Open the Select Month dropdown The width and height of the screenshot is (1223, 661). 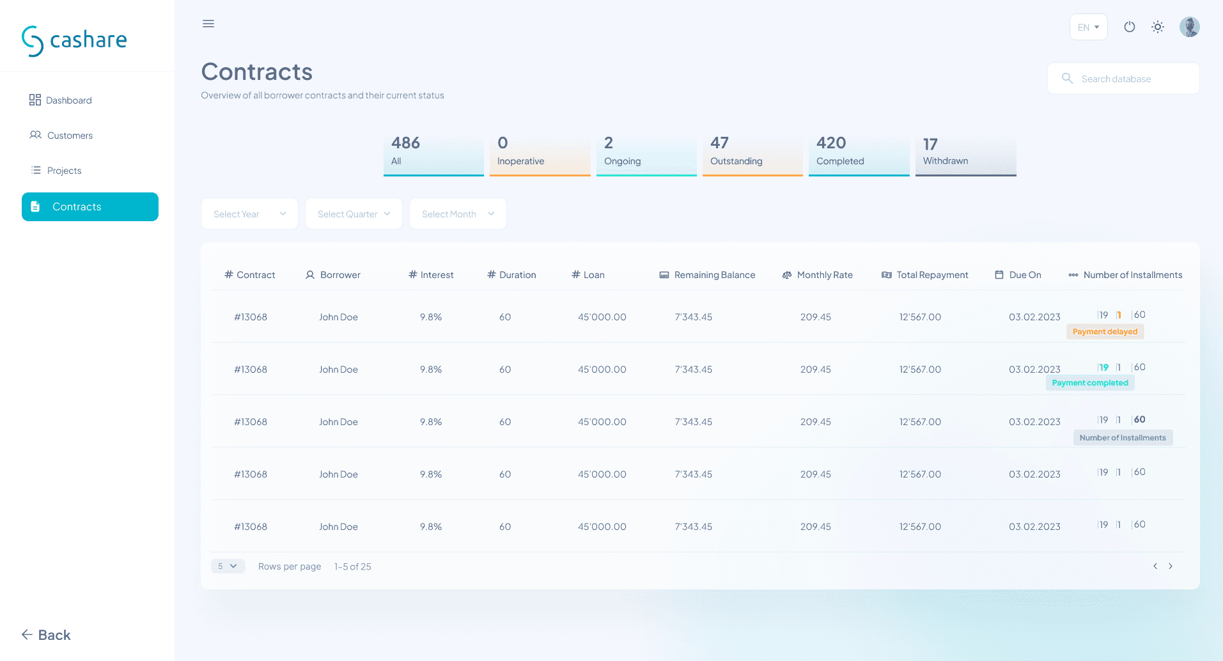458,214
